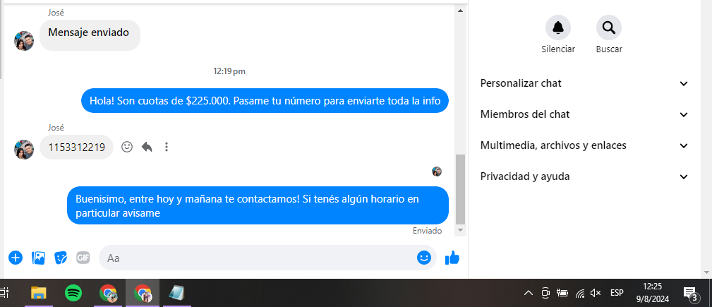
Task: Open emoji picker in message field
Action: click(x=423, y=258)
